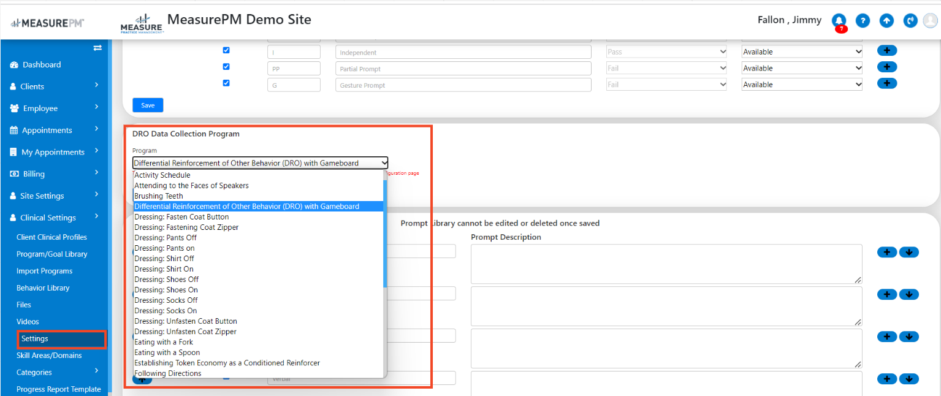The height and width of the screenshot is (396, 941).
Task: Select Brushing Teeth program option
Action: (x=258, y=196)
